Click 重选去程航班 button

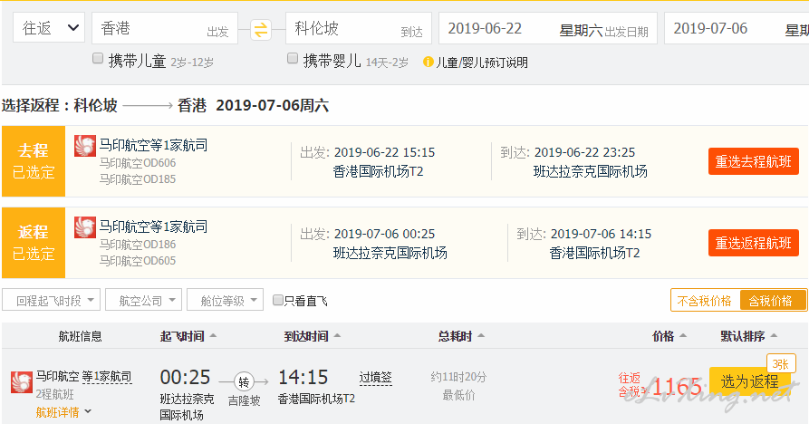(x=753, y=161)
